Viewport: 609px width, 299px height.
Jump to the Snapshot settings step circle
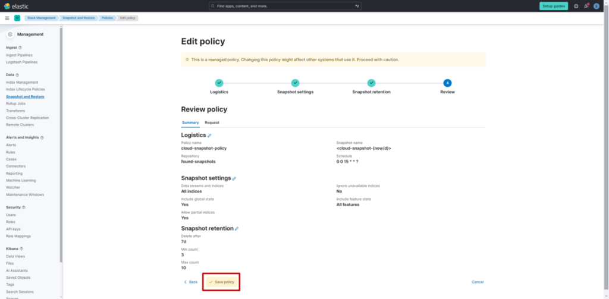pos(295,83)
